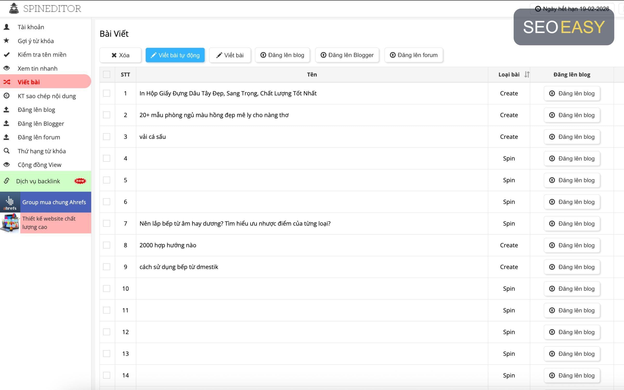Click the Tên column header
This screenshot has width=624, height=390.
pos(312,75)
